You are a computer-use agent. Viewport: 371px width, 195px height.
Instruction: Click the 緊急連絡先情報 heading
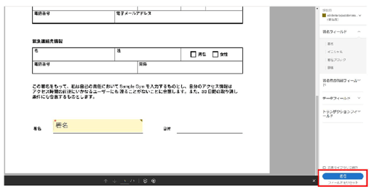tap(47, 41)
